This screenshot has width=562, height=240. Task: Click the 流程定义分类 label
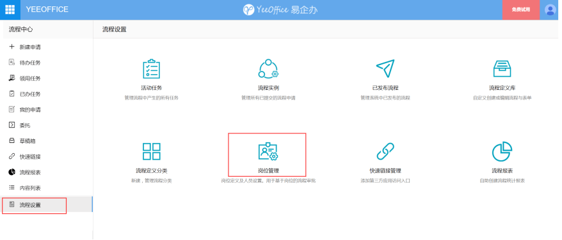click(x=151, y=170)
